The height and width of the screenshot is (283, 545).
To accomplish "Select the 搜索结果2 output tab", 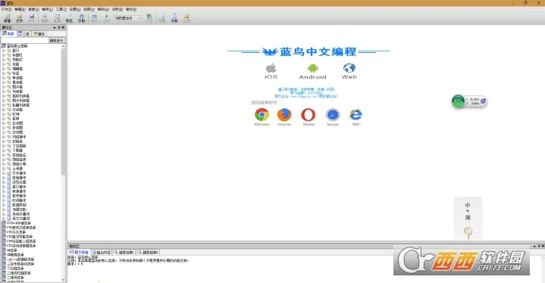I will pyautogui.click(x=148, y=252).
